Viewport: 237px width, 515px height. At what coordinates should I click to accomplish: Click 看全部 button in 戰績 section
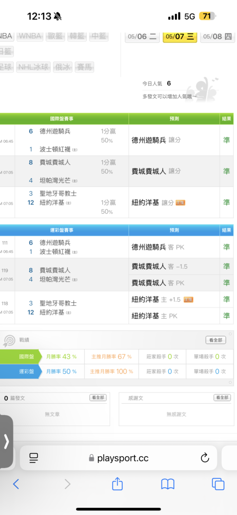click(x=216, y=340)
